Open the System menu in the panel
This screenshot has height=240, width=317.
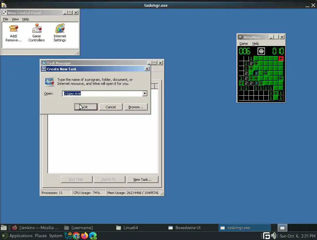tap(56, 236)
